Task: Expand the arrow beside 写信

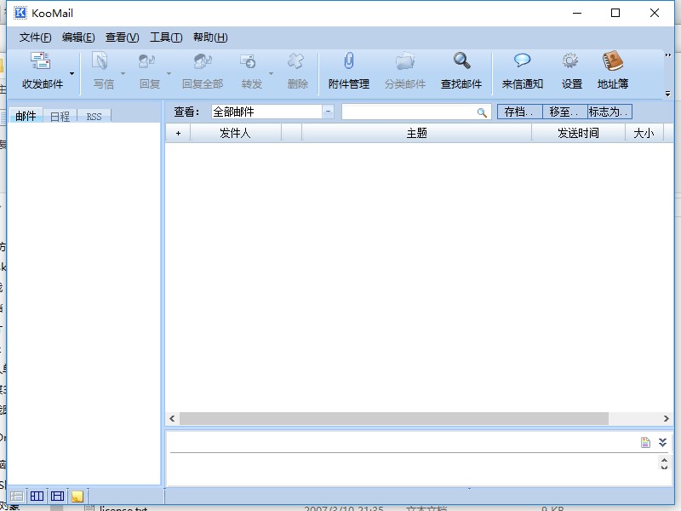Action: pyautogui.click(x=123, y=73)
